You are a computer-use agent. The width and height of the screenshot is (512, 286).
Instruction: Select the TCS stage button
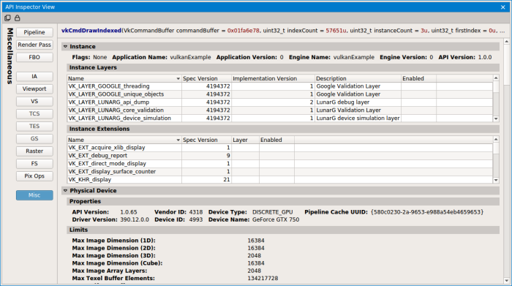tap(34, 113)
